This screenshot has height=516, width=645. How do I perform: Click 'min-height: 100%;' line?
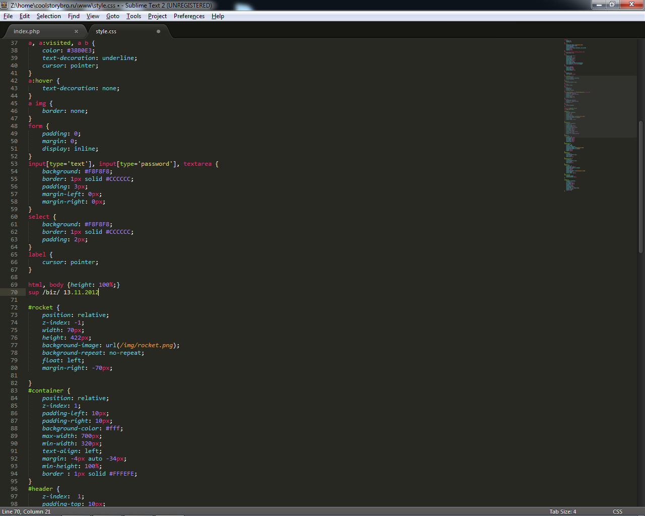[x=72, y=466]
